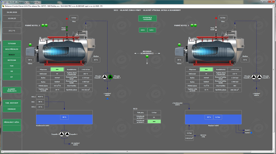Image resolution: width=276 pixels, height=154 pixels.
Task: Click Přívodní čerpadlo 1 pump of boiler 1
Action: [254, 77]
